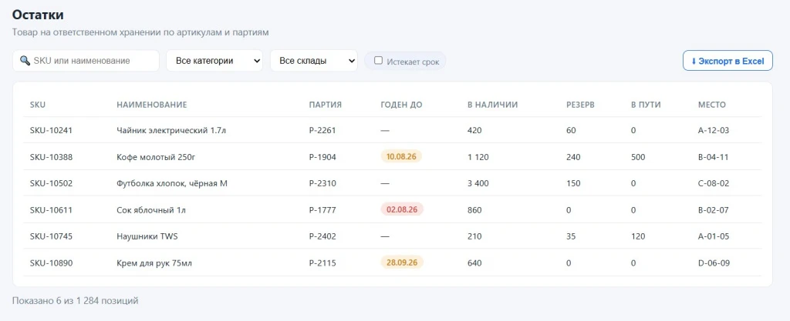Image resolution: width=790 pixels, height=321 pixels.
Task: Click the «Наименование» column header
Action: pos(152,105)
